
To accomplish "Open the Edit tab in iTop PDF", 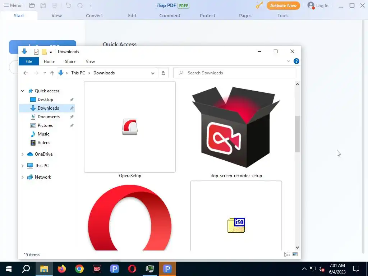I will (x=132, y=15).
